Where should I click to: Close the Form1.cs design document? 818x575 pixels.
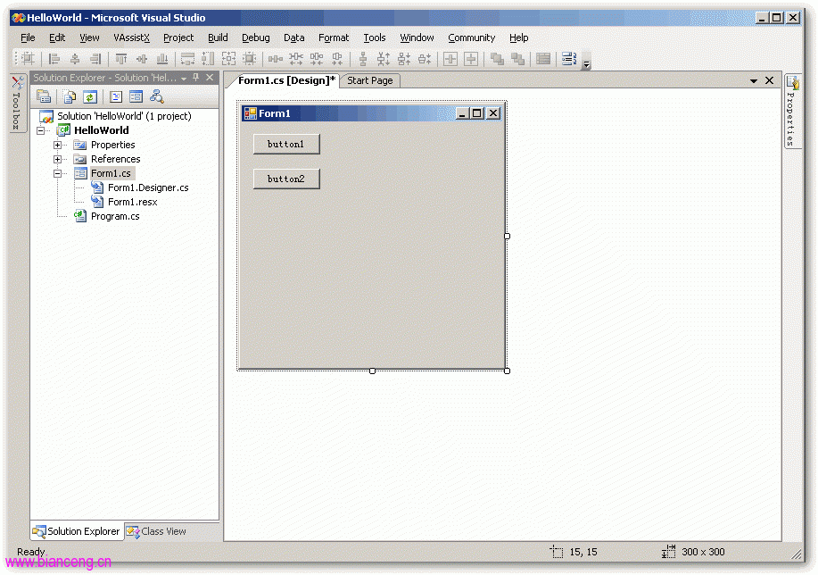[x=770, y=80]
